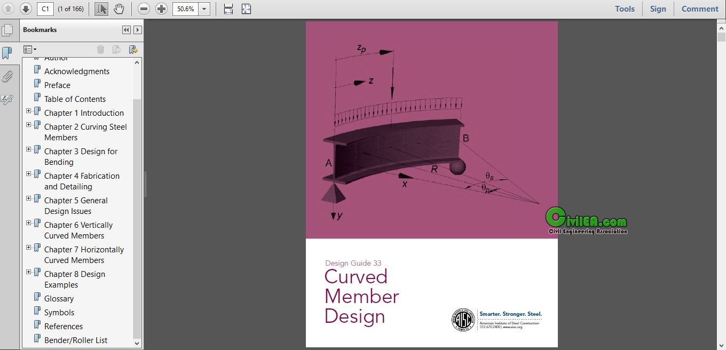Open Chapter 8 Design Examples bookmark

75,279
